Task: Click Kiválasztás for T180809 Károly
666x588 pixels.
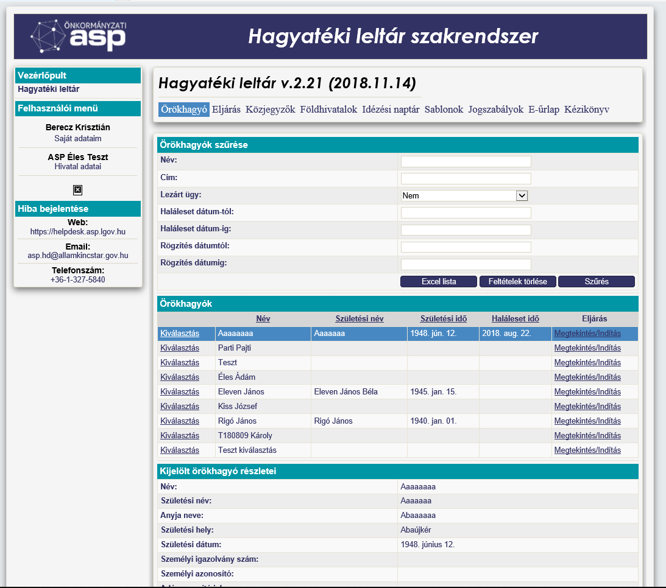Action: tap(180, 436)
